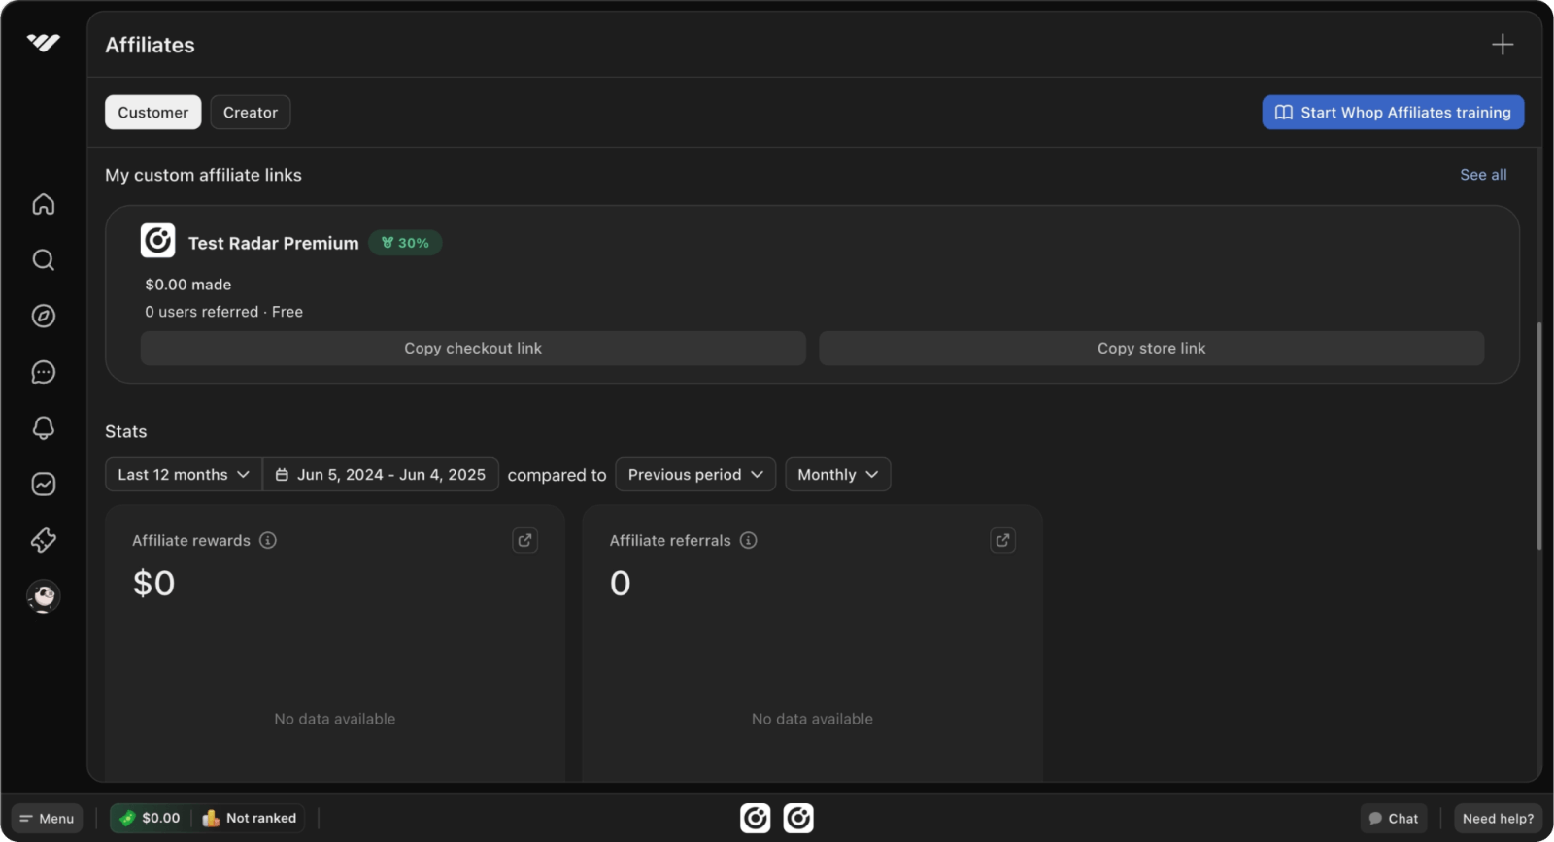Open the Chat button at bottom right
Screen dimensions: 1554x842
(x=1394, y=819)
